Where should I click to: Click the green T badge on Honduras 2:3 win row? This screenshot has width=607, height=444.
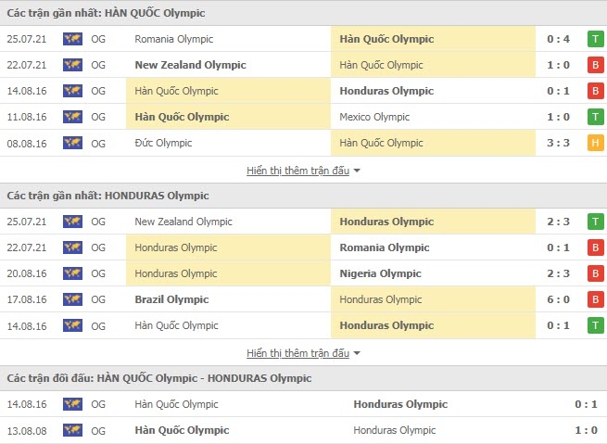coord(595,222)
